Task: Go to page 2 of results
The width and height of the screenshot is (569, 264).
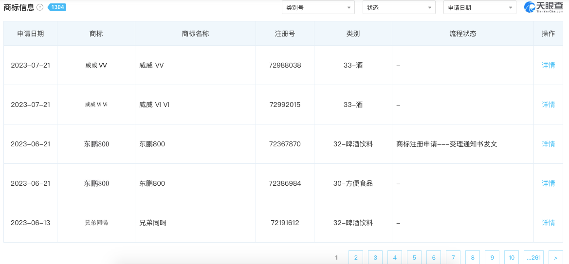Action: tap(356, 258)
